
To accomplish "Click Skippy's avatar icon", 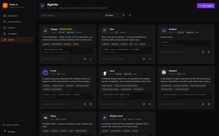I will [46, 31].
